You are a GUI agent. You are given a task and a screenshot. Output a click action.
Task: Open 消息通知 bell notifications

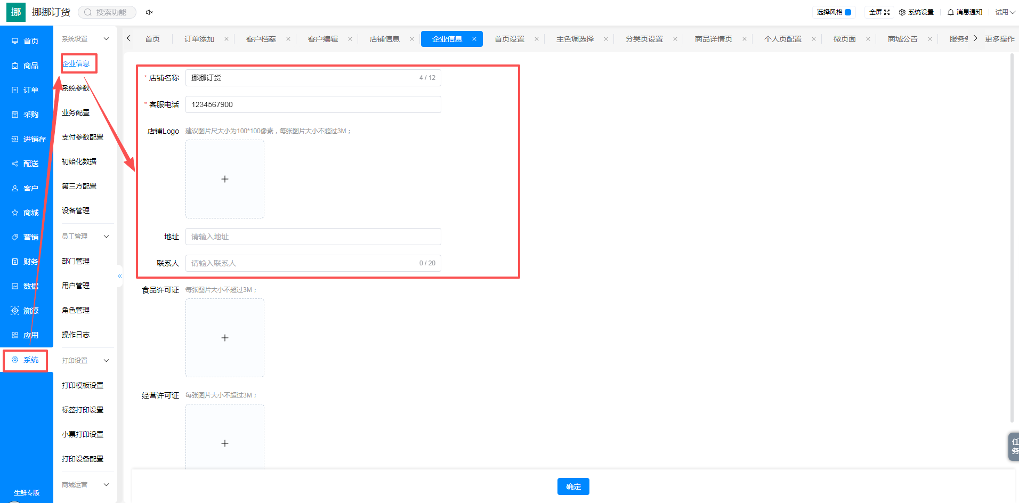pyautogui.click(x=965, y=12)
